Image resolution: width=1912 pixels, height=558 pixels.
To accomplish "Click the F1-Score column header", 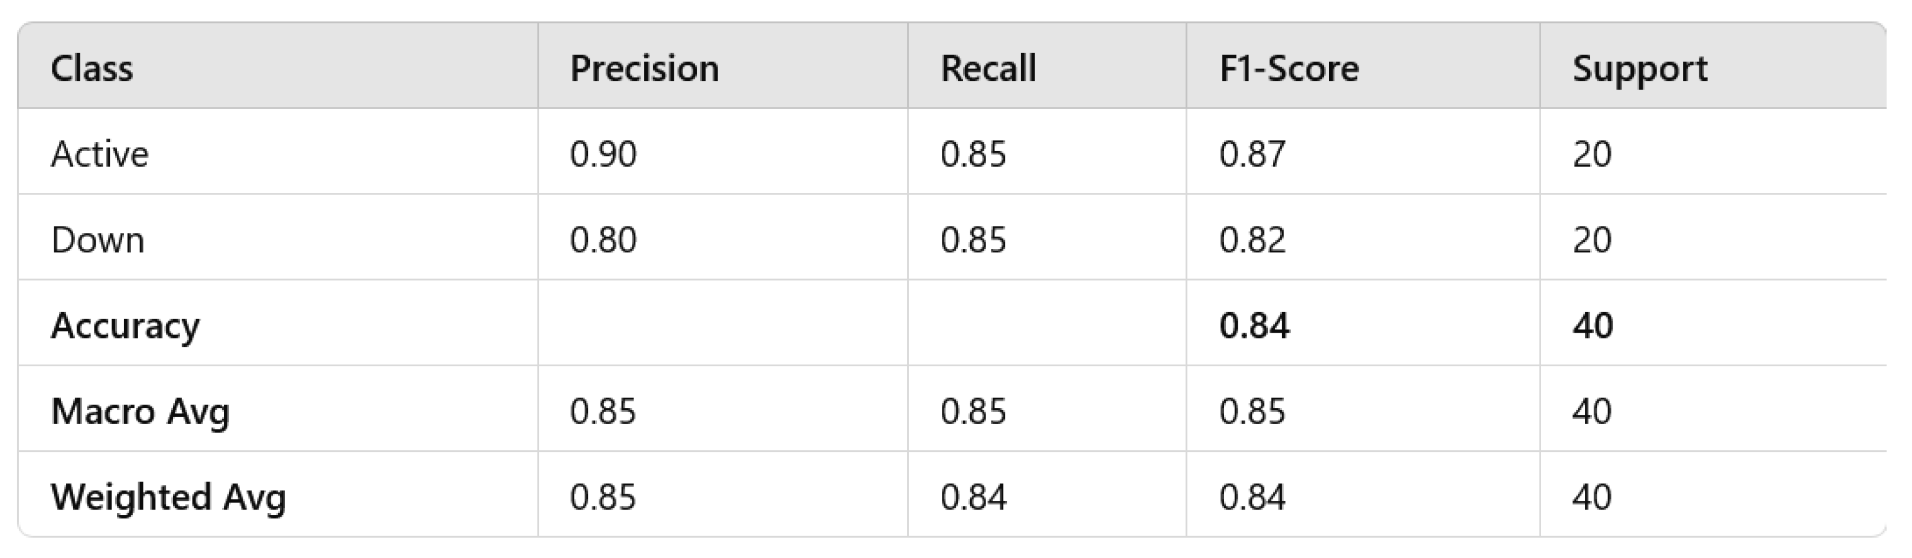I will click(1289, 69).
